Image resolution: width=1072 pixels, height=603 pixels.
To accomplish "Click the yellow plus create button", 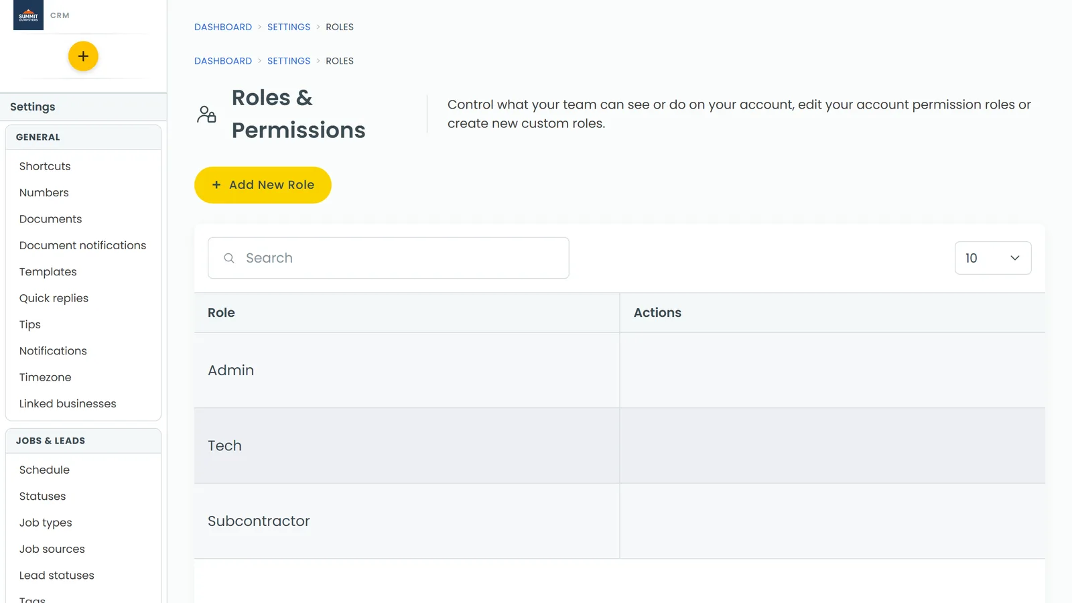I will tap(83, 56).
